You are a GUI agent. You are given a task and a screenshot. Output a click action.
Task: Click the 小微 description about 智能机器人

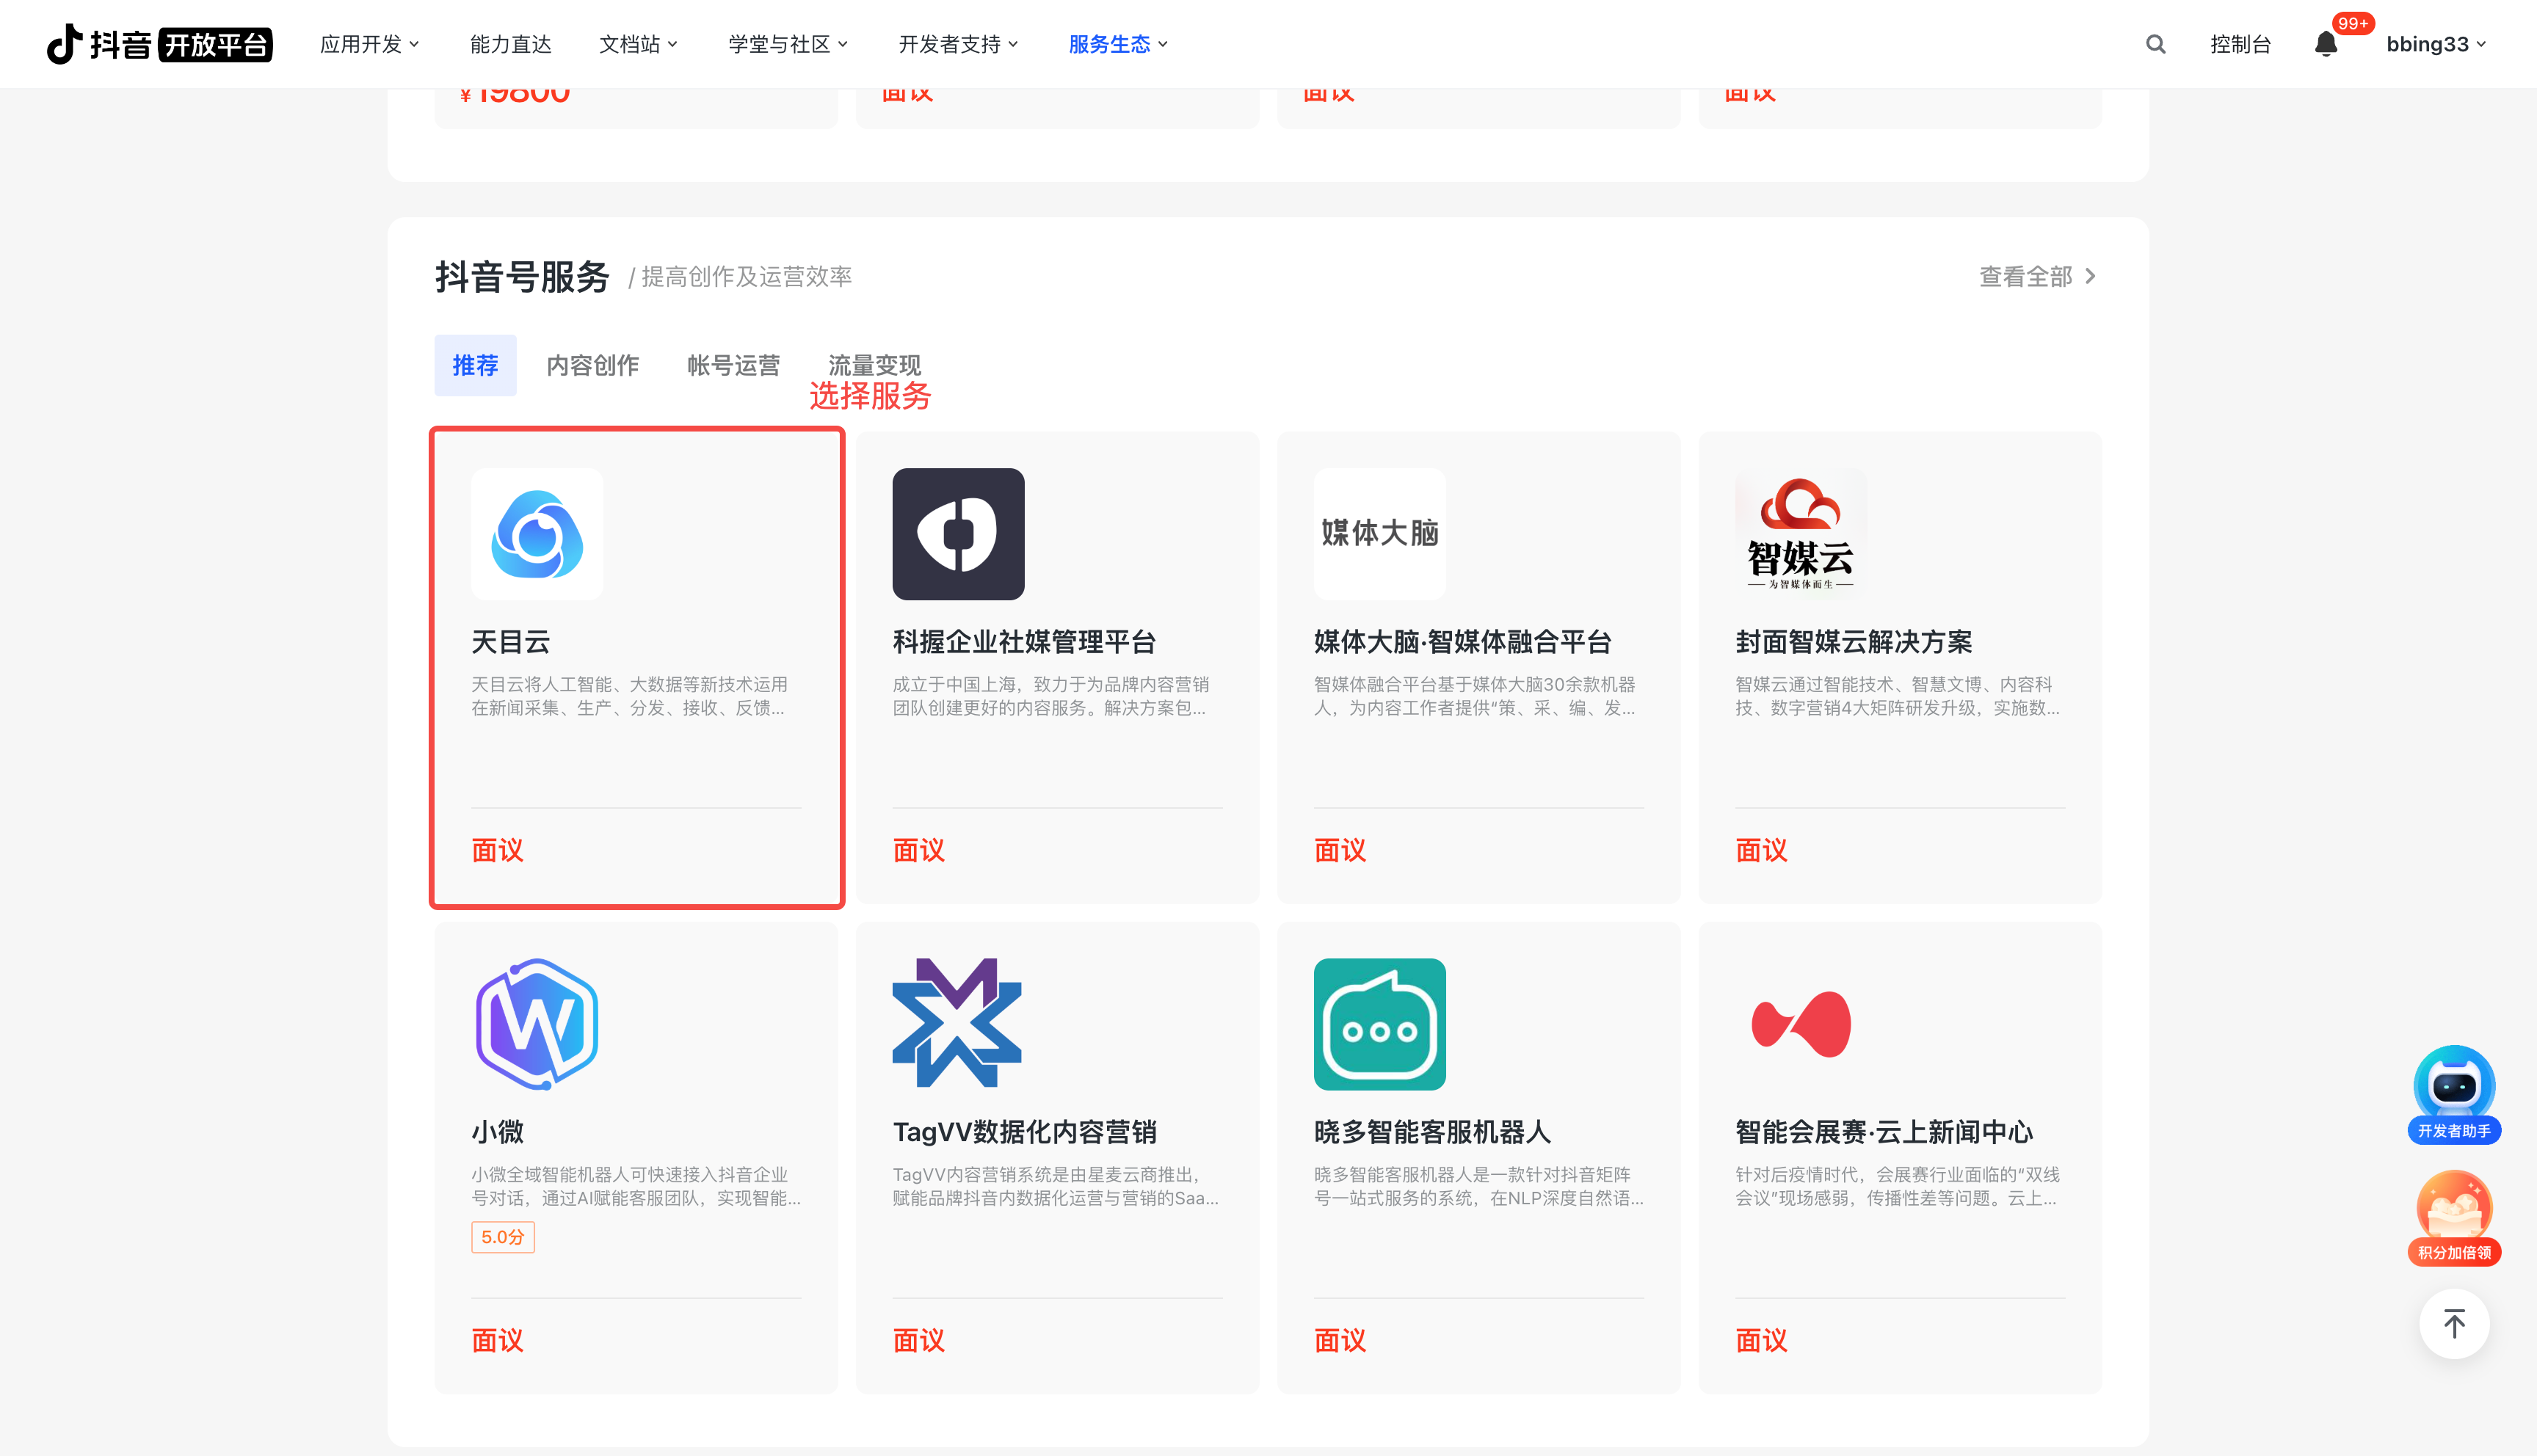tap(636, 1186)
